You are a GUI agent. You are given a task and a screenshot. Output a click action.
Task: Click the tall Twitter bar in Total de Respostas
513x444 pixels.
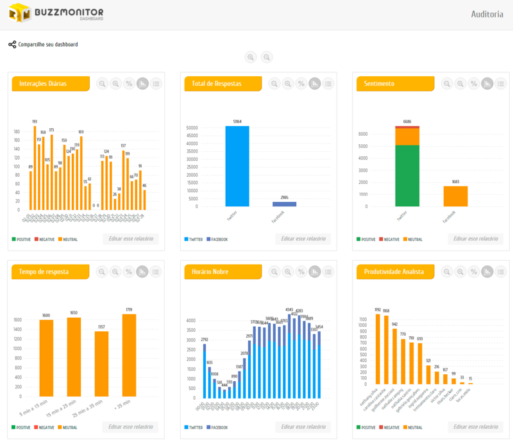click(237, 165)
